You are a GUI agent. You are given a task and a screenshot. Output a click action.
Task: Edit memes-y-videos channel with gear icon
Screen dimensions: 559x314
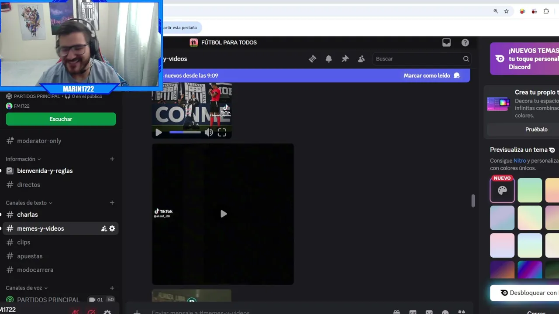[112, 229]
